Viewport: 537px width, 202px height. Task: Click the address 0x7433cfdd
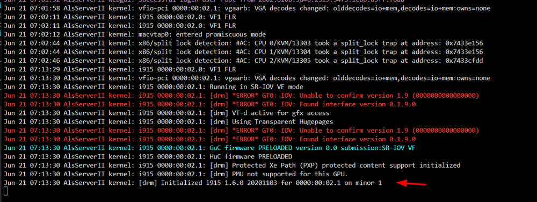(464, 61)
